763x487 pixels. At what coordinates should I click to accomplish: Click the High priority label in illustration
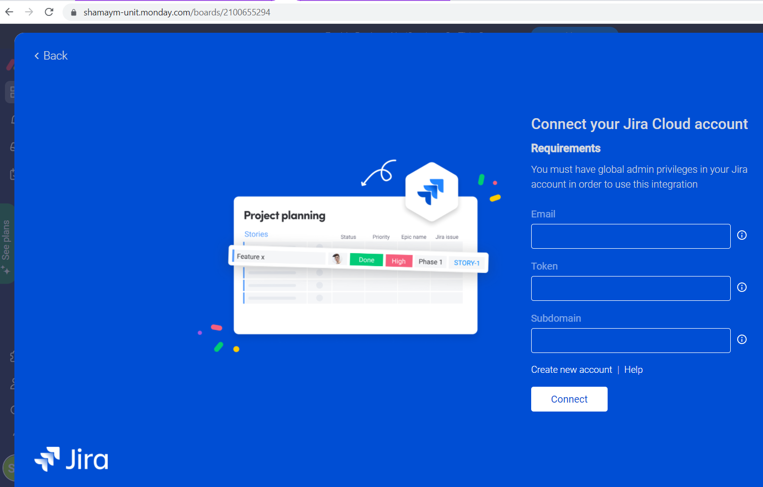[399, 261]
